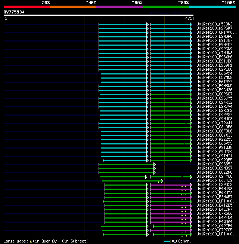
Task: Click the query end position 471
Action: click(x=189, y=18)
